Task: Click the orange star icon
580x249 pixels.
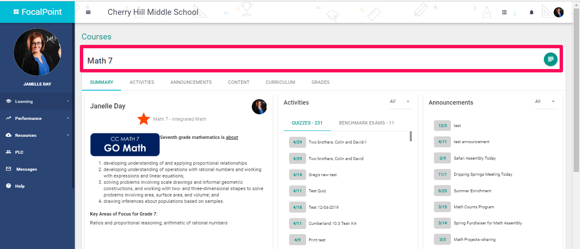Action: [144, 119]
